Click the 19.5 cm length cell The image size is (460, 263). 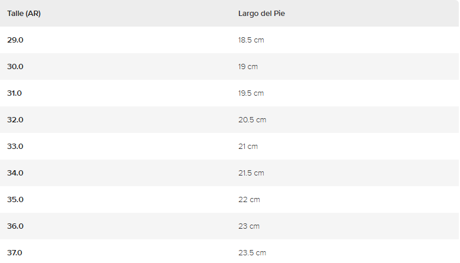point(251,93)
